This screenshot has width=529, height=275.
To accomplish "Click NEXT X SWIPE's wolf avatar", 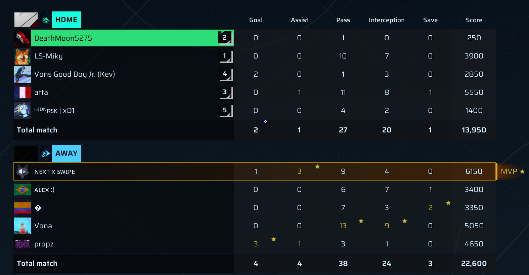I will (x=23, y=171).
